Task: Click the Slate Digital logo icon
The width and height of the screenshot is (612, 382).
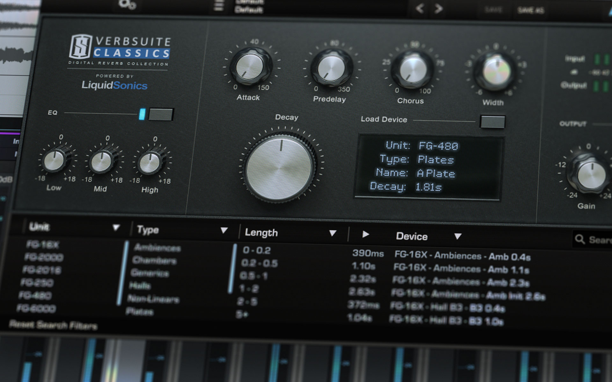Action: pyautogui.click(x=80, y=46)
